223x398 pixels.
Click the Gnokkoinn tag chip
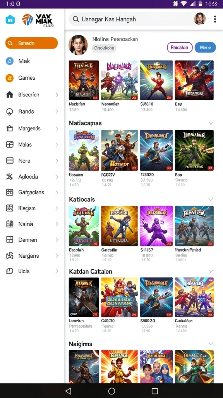[x=104, y=48]
